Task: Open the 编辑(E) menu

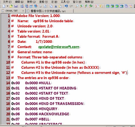Action: [19, 2]
